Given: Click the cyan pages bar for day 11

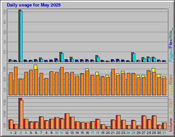Looking at the screenshot, I should coord(62,58).
